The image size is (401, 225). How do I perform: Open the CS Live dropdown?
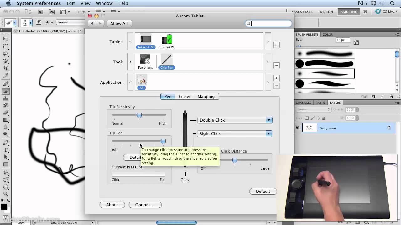[387, 12]
